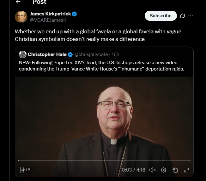Open the Grok icon beside Subscribe
The height and width of the screenshot is (181, 206).
coord(182,16)
